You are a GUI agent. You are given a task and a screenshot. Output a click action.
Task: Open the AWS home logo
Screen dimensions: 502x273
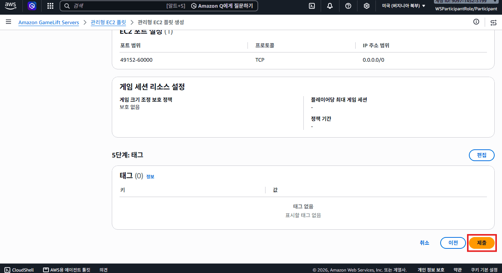tap(10, 6)
